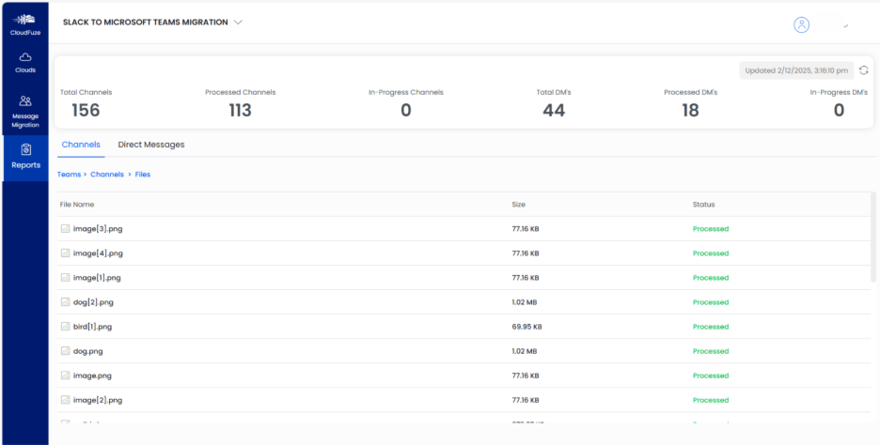Open Message Migration in the sidebar
The height and width of the screenshot is (445, 880).
click(x=25, y=112)
